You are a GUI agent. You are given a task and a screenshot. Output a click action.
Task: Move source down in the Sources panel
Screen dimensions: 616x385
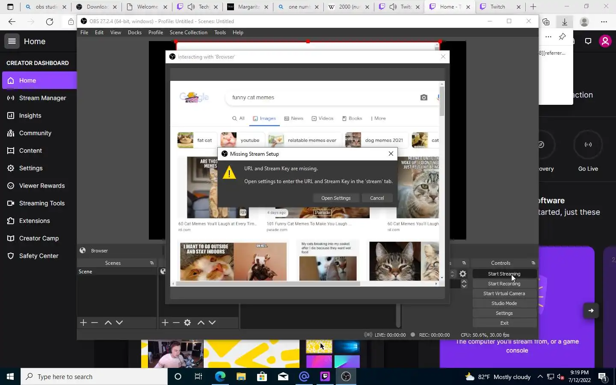(212, 323)
